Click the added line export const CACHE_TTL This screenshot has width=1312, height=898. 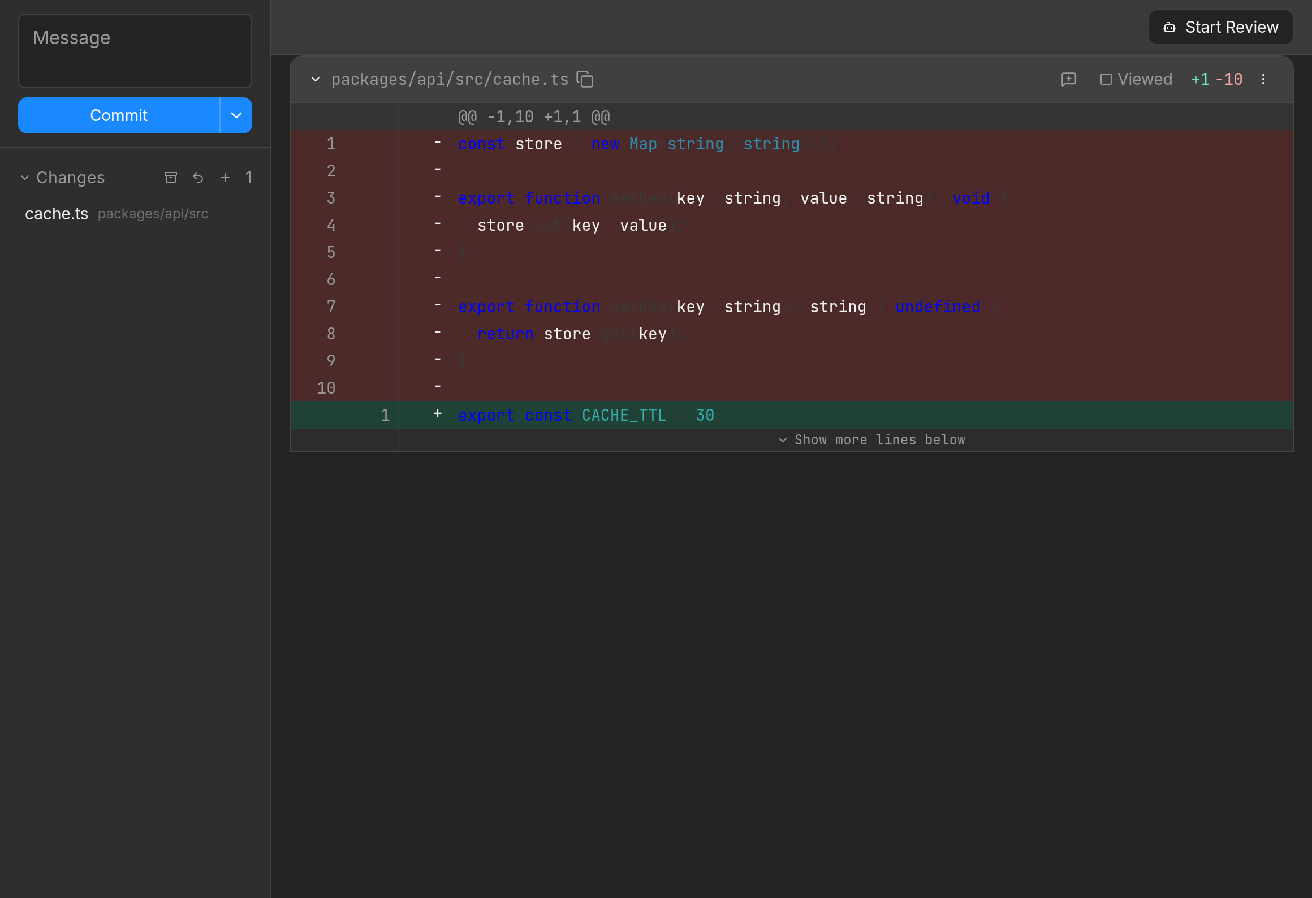point(792,415)
